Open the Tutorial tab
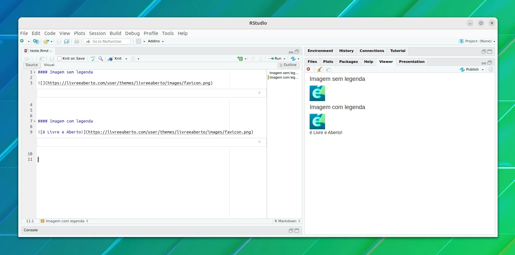This screenshot has height=255, width=515. [398, 51]
